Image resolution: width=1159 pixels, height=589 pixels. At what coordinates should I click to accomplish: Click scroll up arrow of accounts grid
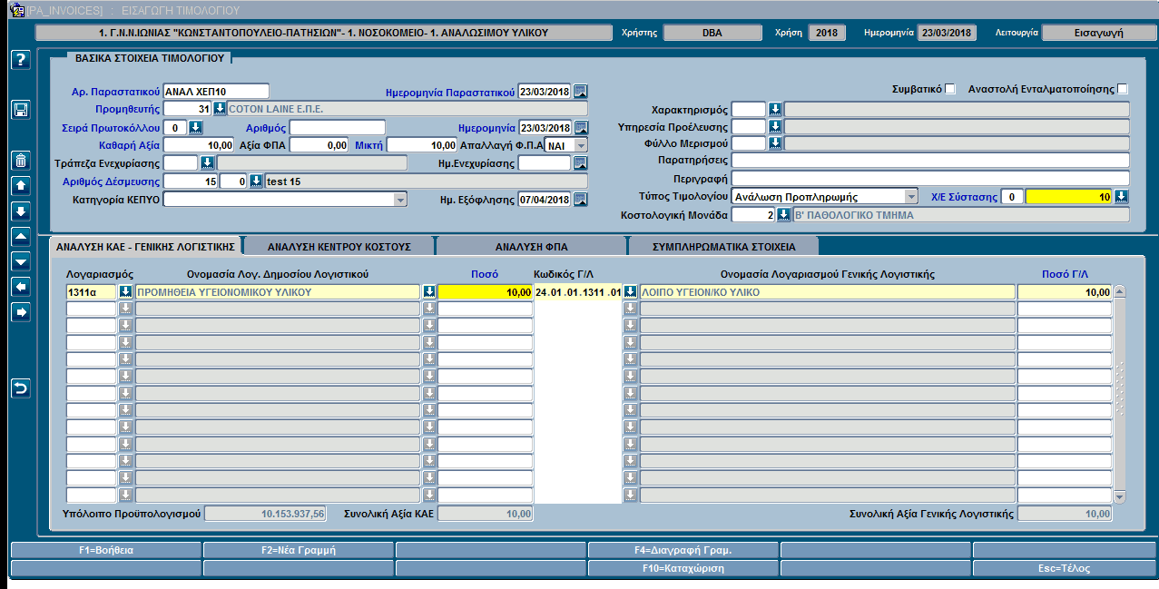tap(1119, 291)
